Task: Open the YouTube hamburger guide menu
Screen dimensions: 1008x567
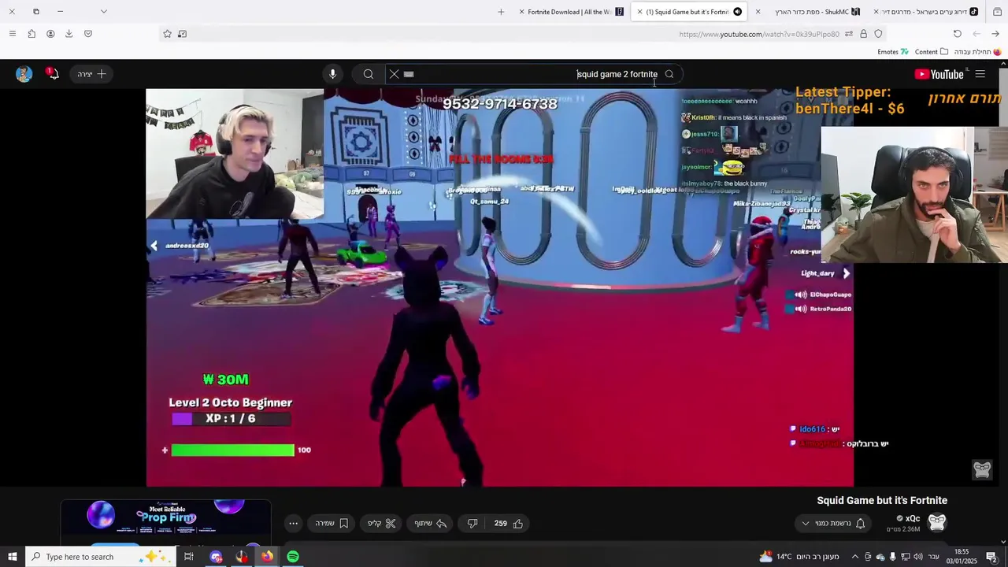Action: [980, 74]
